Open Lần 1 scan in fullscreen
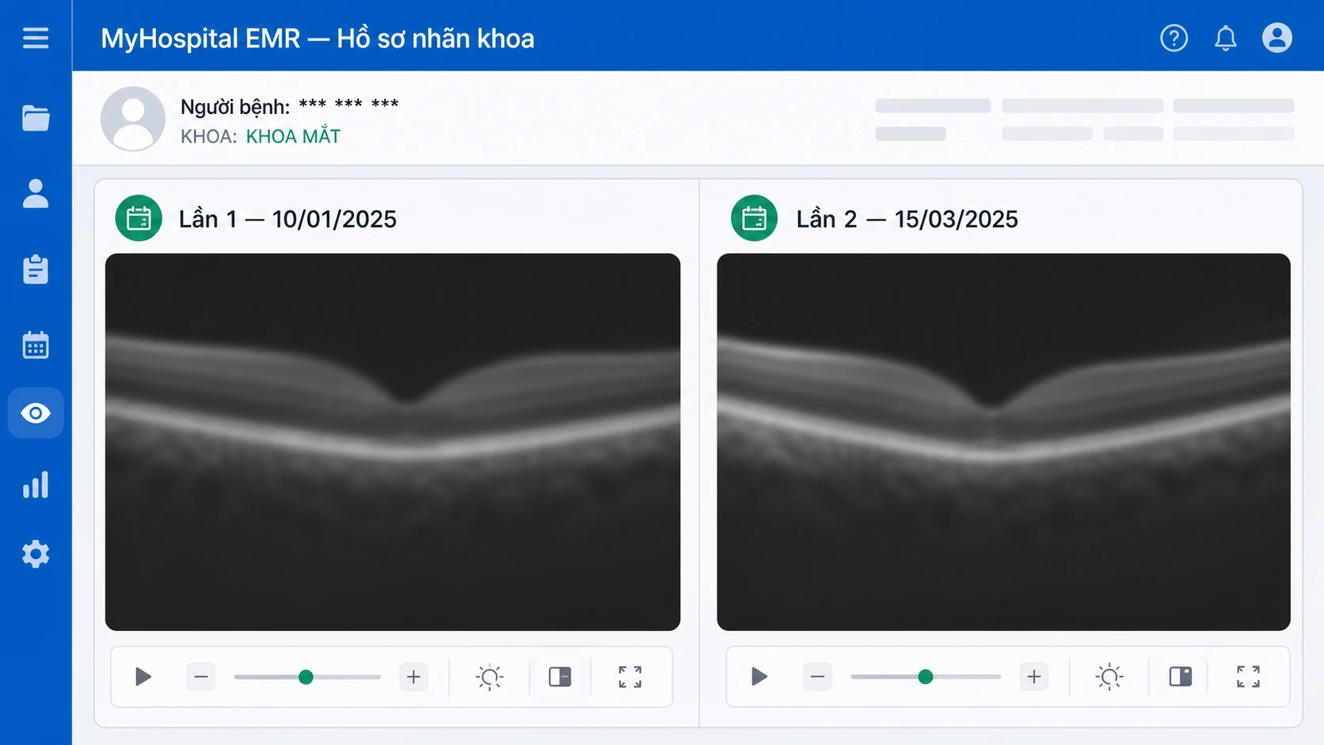This screenshot has width=1324, height=745. tap(630, 677)
